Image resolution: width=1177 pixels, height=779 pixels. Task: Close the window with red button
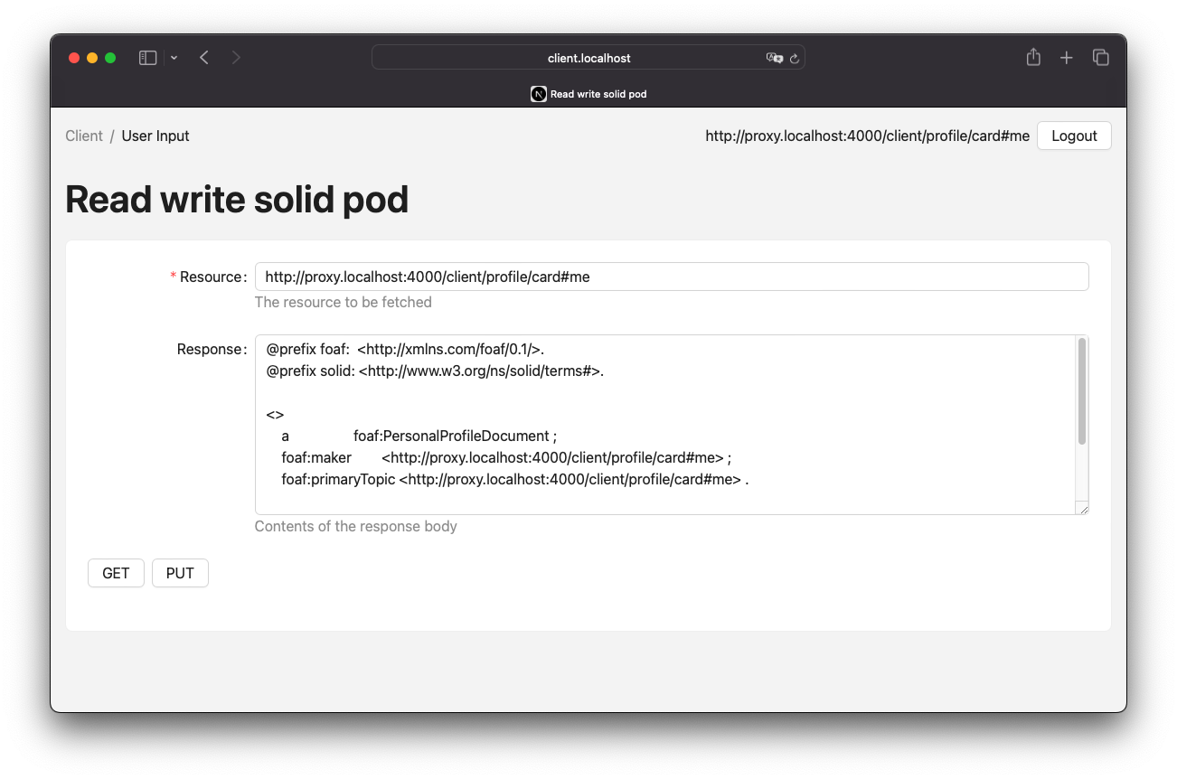74,58
